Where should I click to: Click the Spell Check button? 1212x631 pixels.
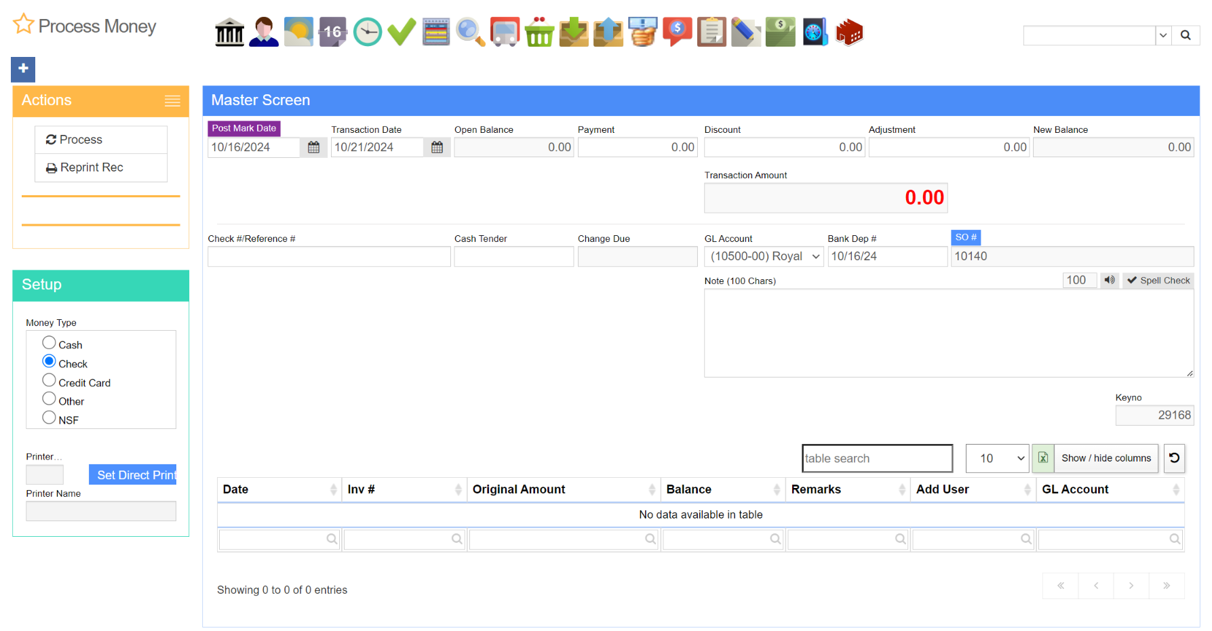click(1158, 280)
